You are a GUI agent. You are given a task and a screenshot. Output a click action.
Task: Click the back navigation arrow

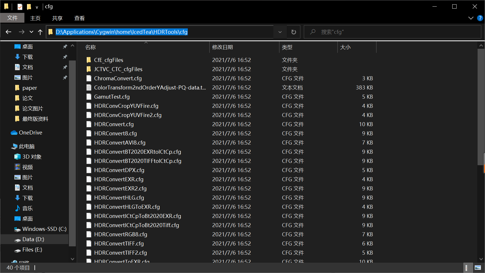point(8,32)
